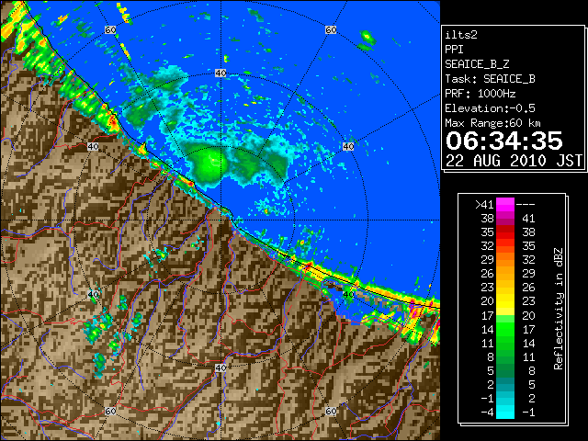
Task: Select the '40' label on the west-southwest ring over land
Action: pos(93,294)
